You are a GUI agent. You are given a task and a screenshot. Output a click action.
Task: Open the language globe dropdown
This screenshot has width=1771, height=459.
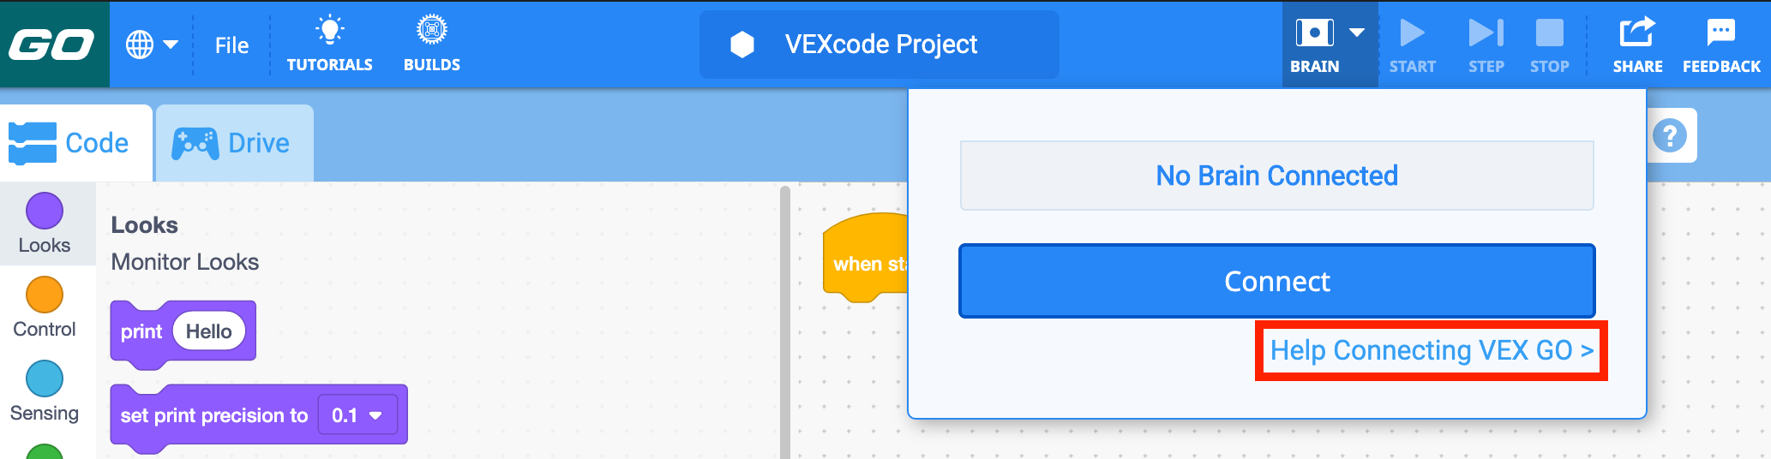coord(152,45)
